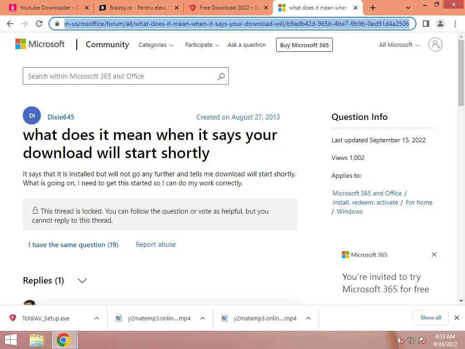Click the URL address bar
Viewport: 465px width, 349px height.
(236, 24)
